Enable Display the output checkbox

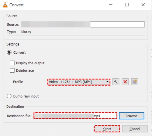(12, 63)
